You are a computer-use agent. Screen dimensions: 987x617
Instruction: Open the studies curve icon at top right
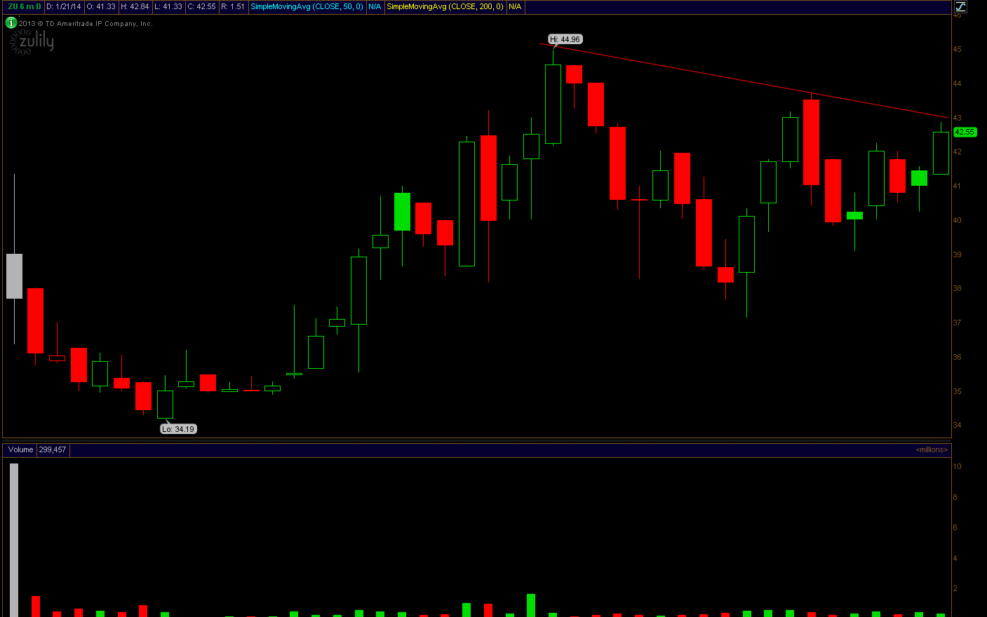pyautogui.click(x=960, y=6)
